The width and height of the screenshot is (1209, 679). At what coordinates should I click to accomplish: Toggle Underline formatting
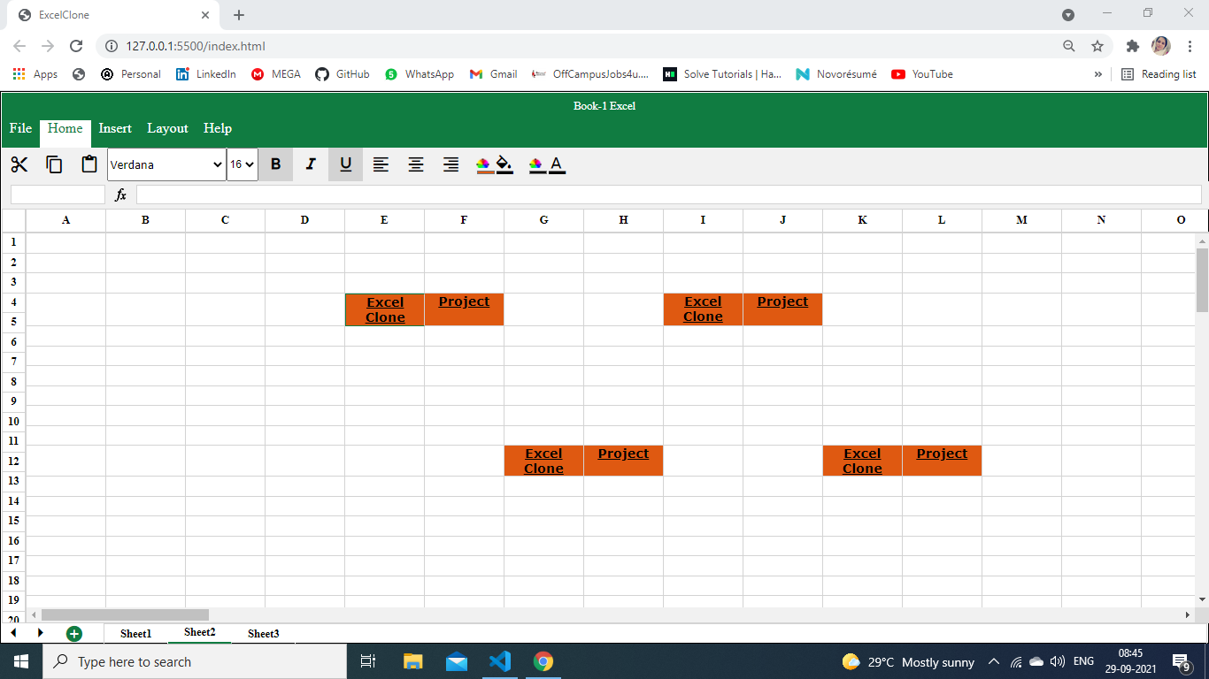[345, 164]
